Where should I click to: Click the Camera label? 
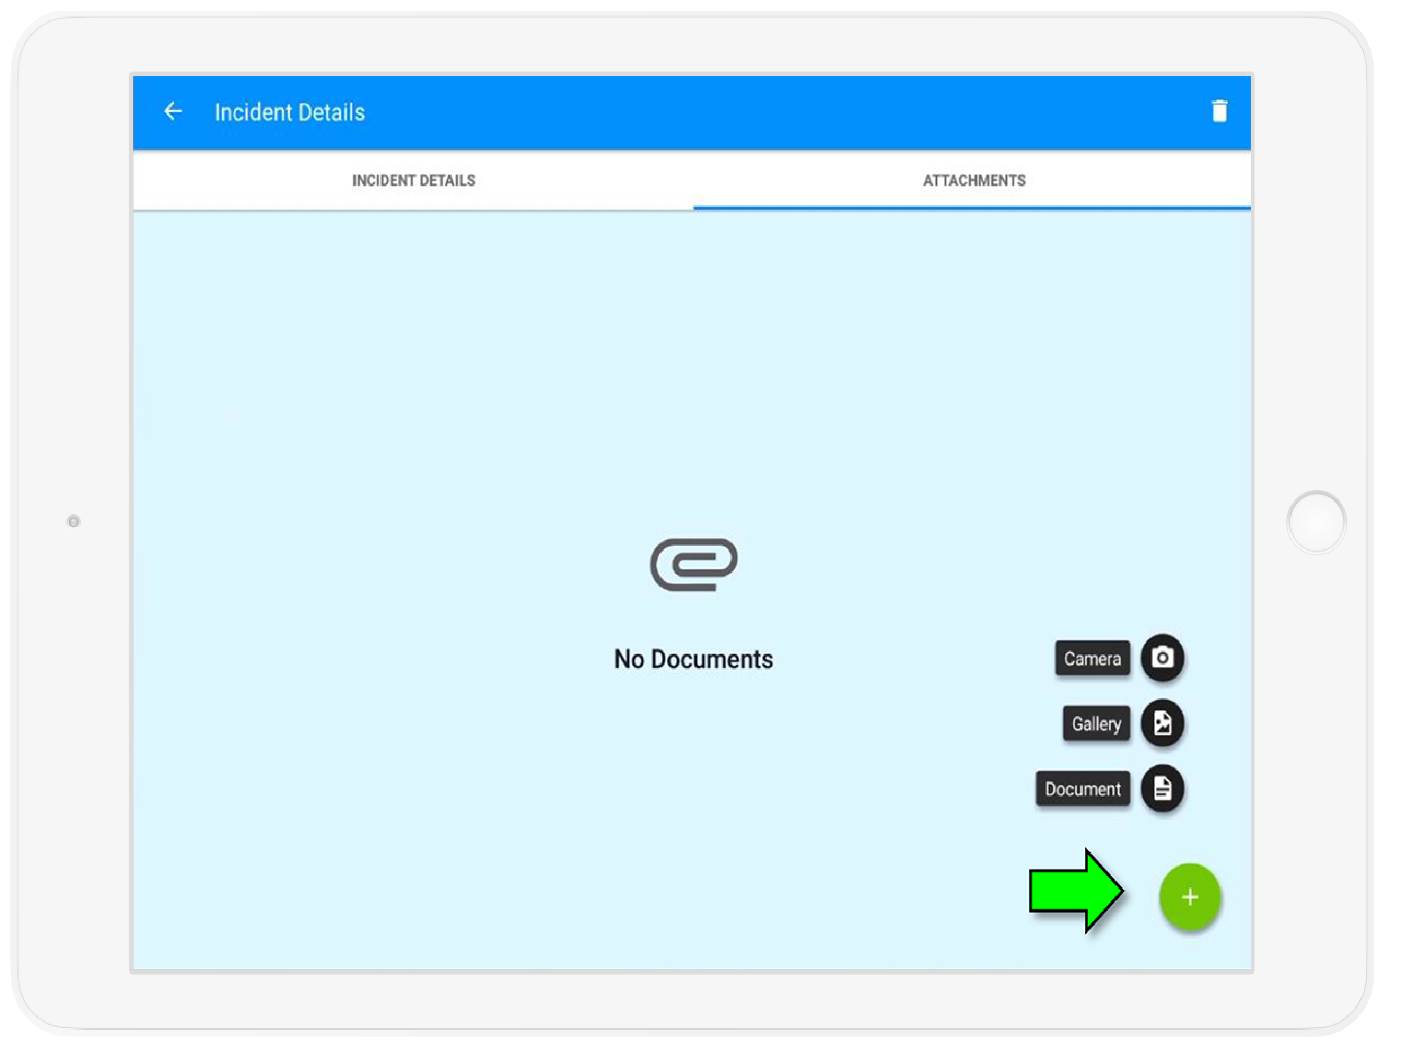click(x=1092, y=658)
